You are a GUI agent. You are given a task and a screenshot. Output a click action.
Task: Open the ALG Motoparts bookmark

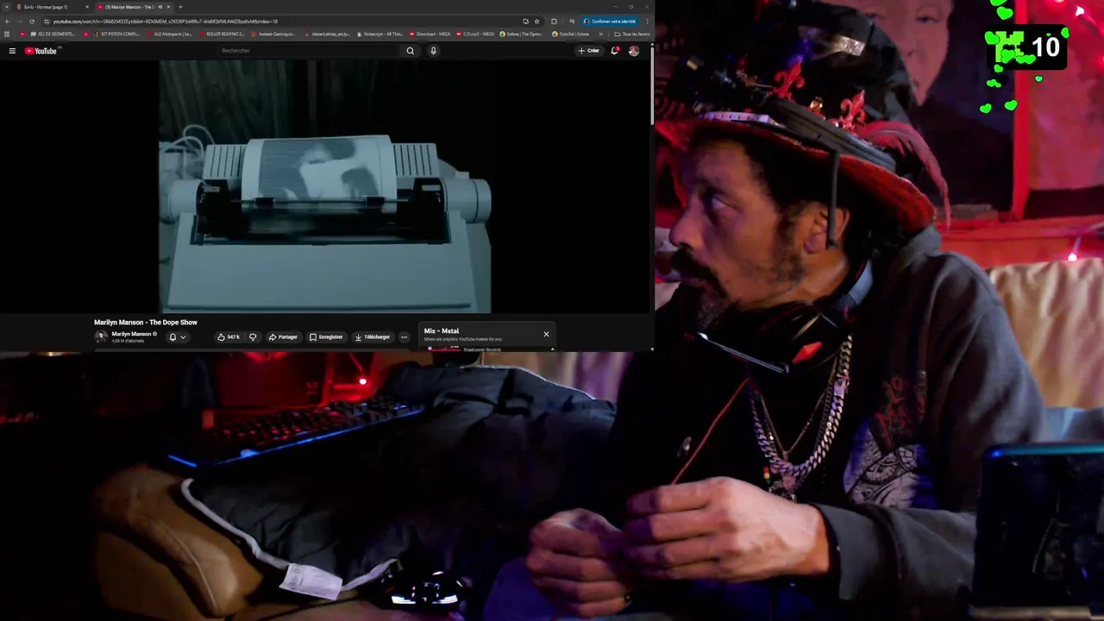pos(169,34)
